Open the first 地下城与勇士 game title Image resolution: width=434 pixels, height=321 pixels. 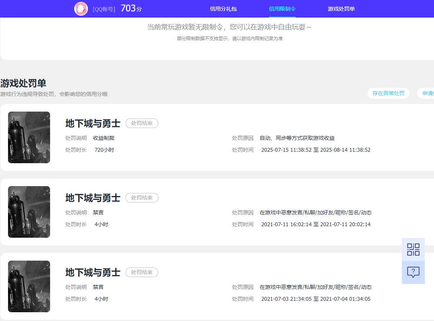(x=93, y=123)
